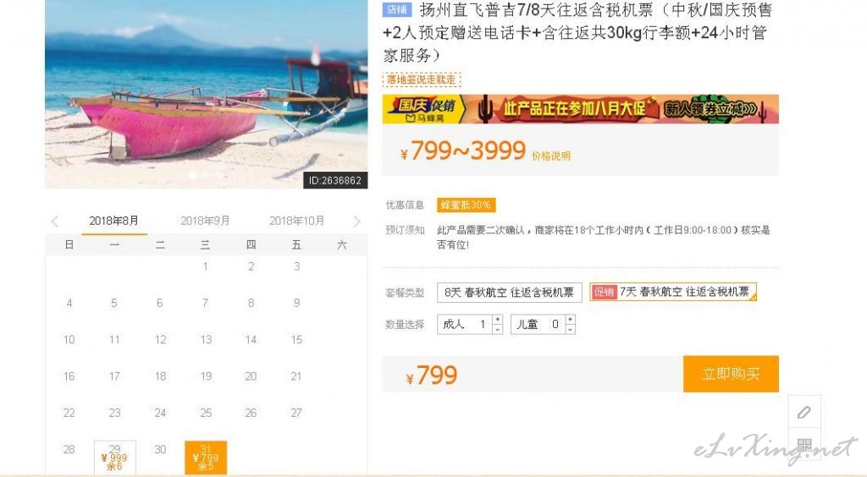
Task: Go to previous month with left calendar arrow
Action: 55,222
